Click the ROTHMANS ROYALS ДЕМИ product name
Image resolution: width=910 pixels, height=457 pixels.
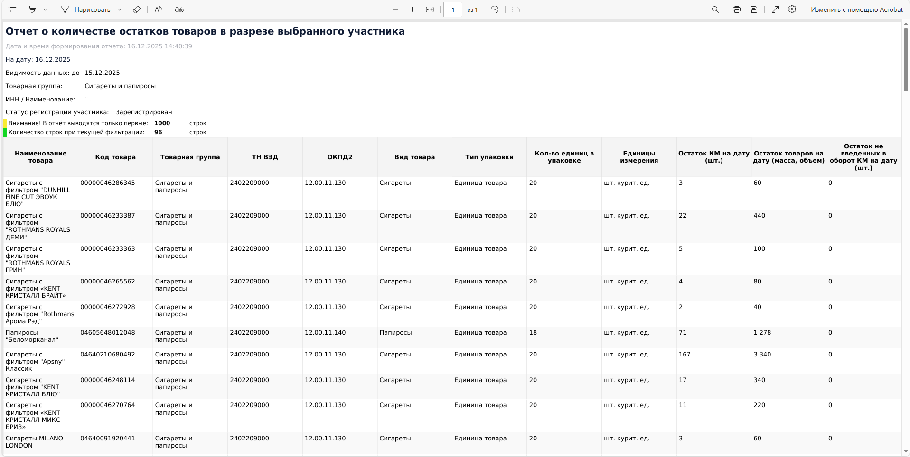pos(38,226)
